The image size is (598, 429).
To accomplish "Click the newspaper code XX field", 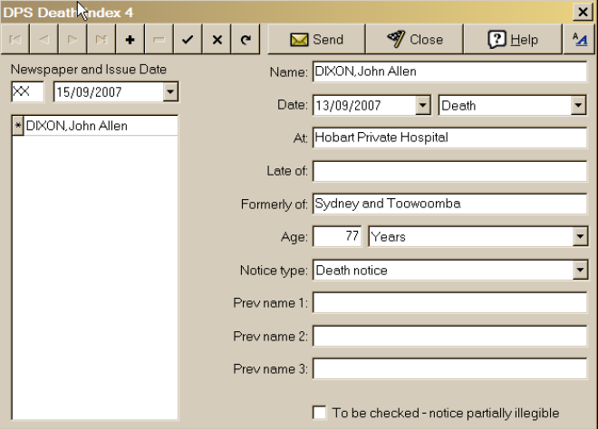I will point(27,91).
